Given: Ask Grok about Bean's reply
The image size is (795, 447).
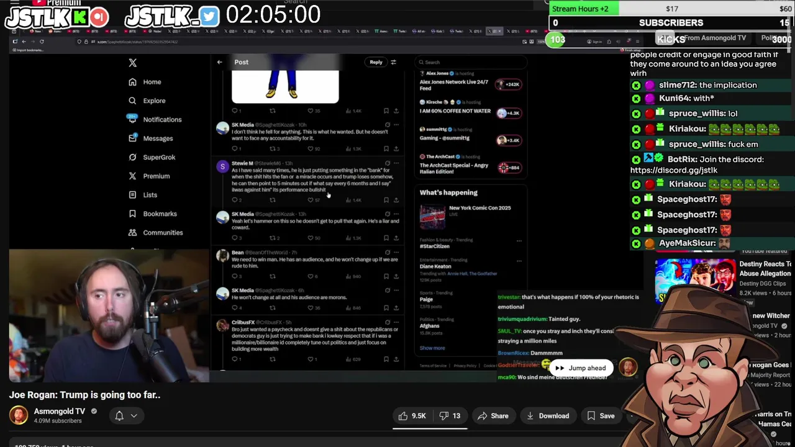Looking at the screenshot, I should pyautogui.click(x=388, y=253).
